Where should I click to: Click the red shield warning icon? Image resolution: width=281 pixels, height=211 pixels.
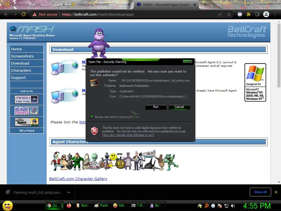[94, 131]
